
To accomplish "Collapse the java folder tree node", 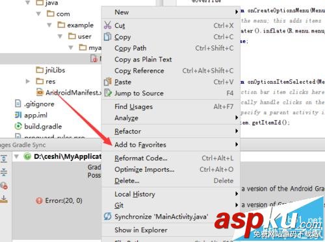I will (x=28, y=3).
